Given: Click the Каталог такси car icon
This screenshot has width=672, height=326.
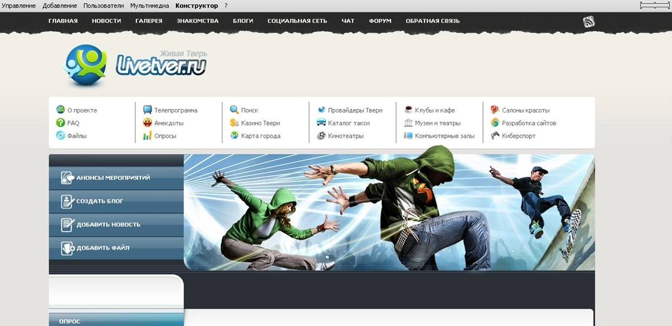Looking at the screenshot, I should [x=321, y=123].
